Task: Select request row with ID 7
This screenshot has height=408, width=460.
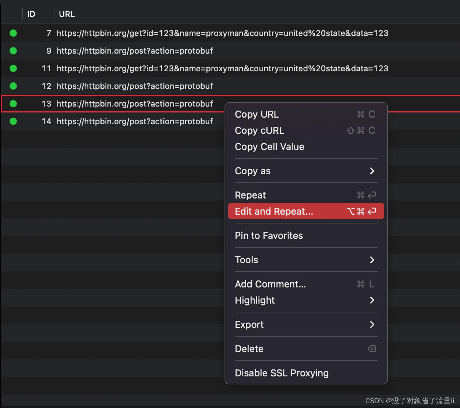Action: click(x=230, y=33)
